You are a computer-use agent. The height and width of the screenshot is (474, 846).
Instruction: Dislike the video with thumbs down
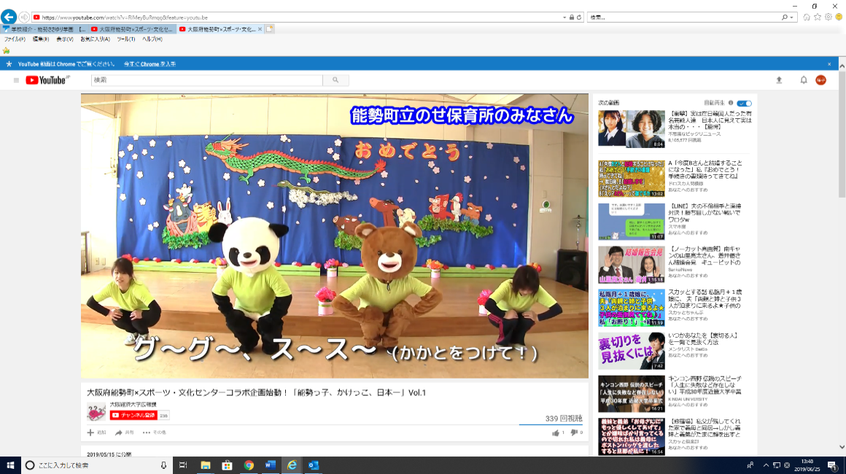(x=574, y=432)
